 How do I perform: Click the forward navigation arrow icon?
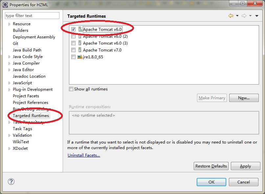tap(244, 16)
